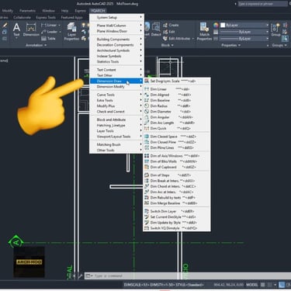This screenshot has width=291, height=291.
Task: Expand the Plane Wall/Column submenu
Action: coord(116,26)
